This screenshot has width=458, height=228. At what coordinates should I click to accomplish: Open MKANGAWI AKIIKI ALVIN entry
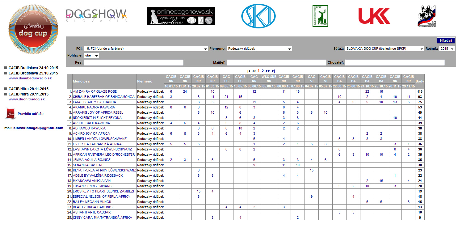[x=92, y=181]
